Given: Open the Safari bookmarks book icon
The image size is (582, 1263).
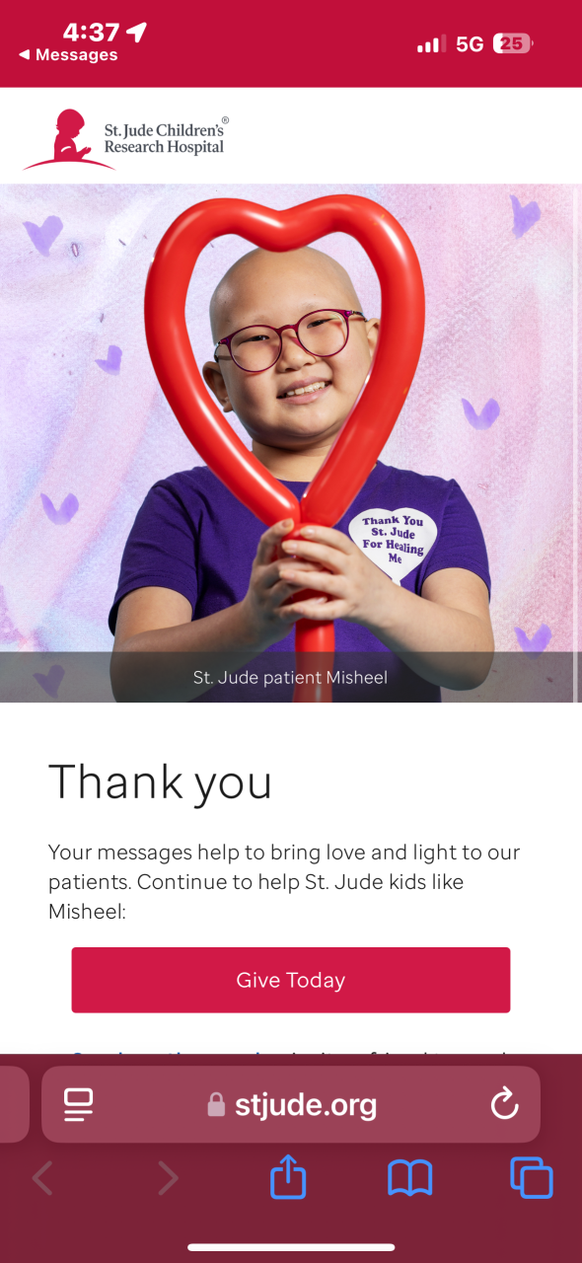Looking at the screenshot, I should pyautogui.click(x=410, y=1178).
